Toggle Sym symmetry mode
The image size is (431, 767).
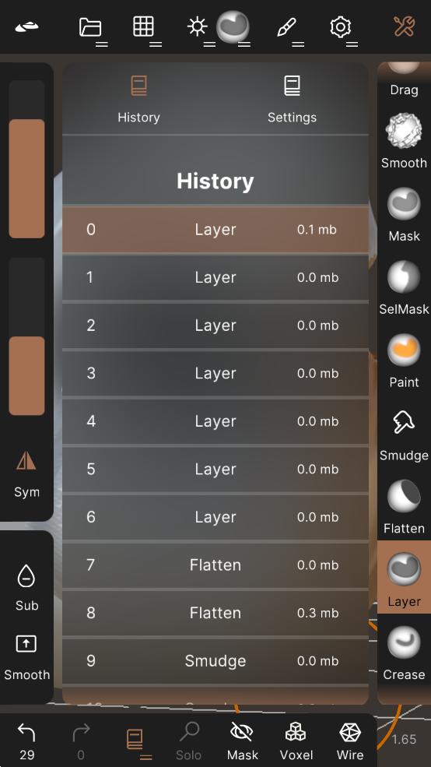(x=26, y=473)
